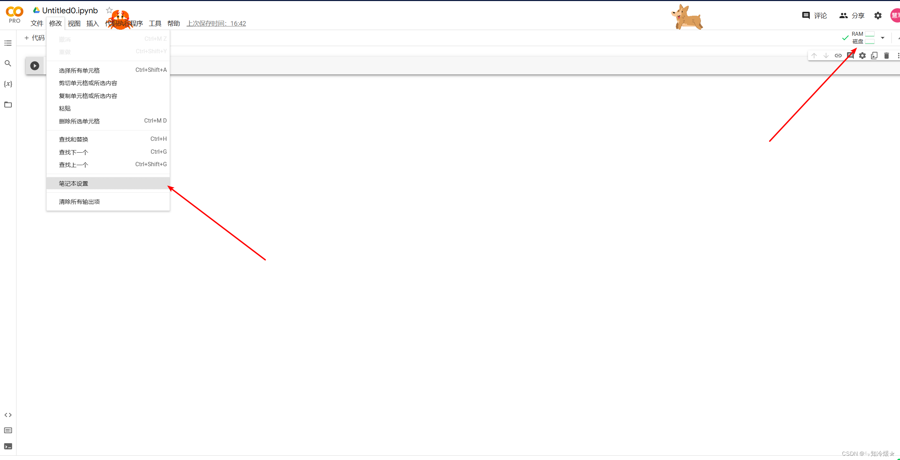900x460 pixels.
Task: Click the delete cell trash icon
Action: tap(885, 56)
